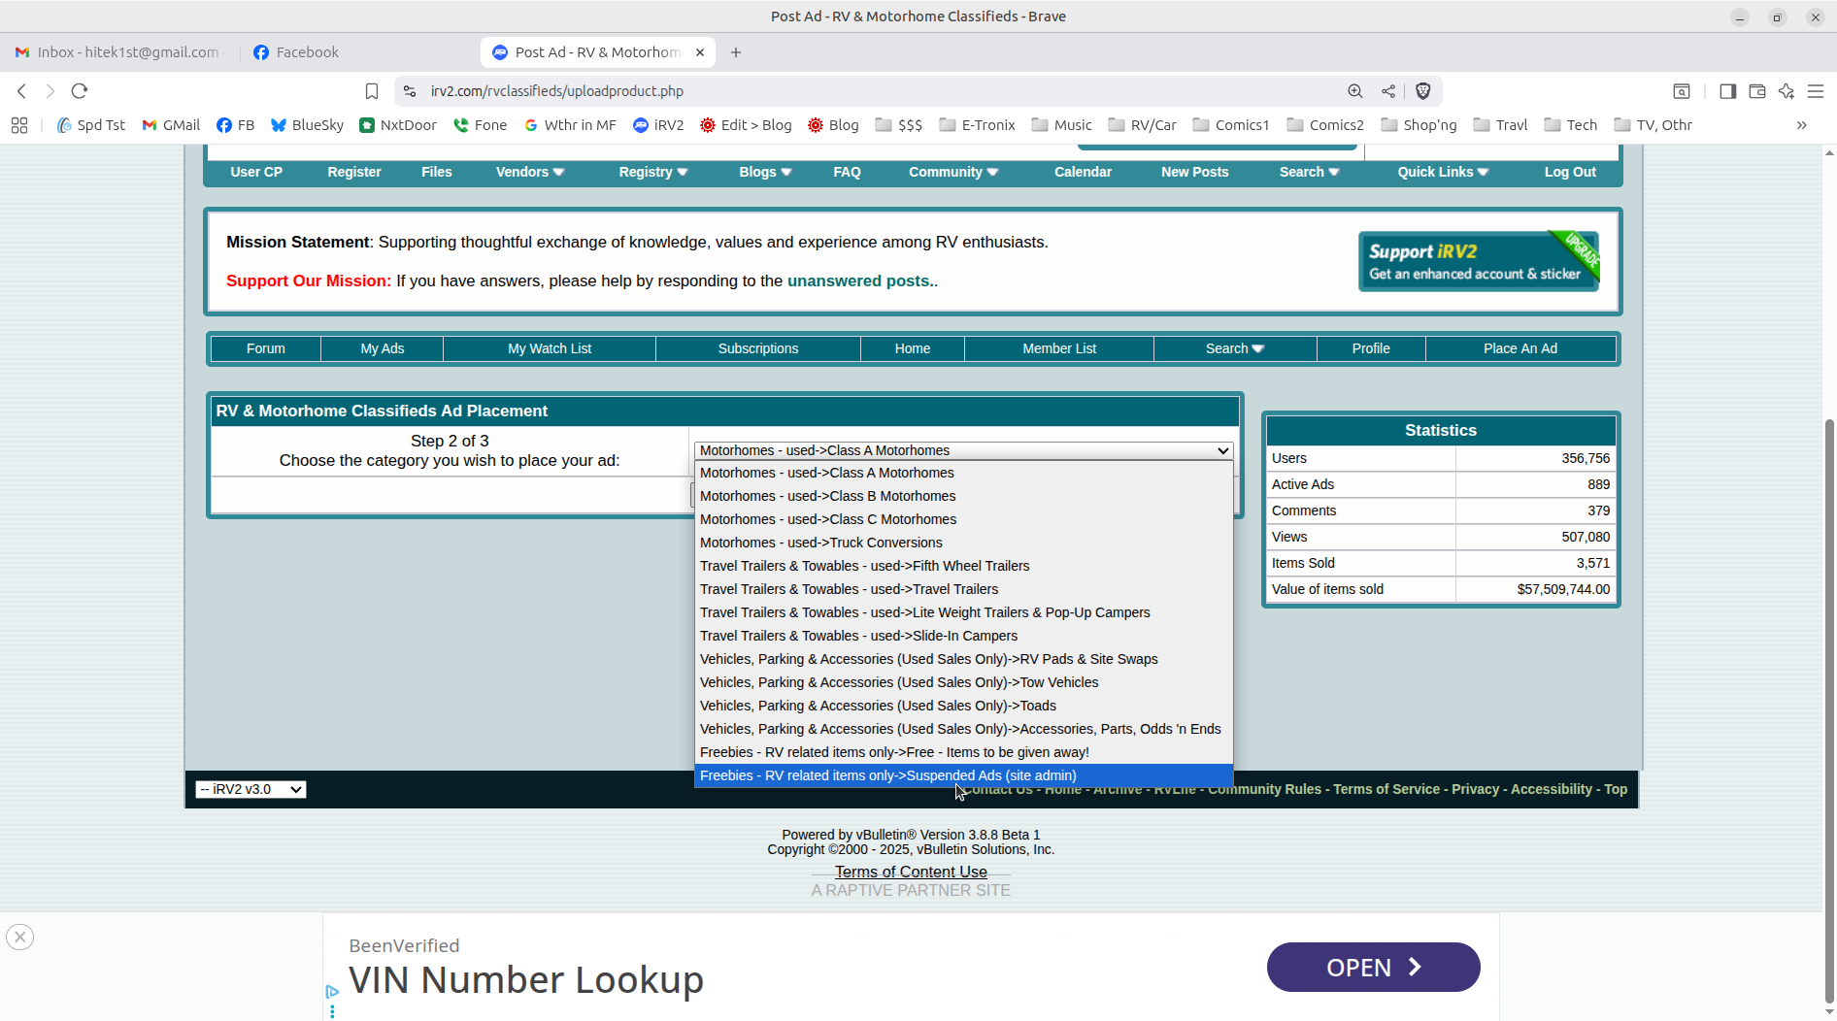Toggle the Brave sidebar panel icon
This screenshot has height=1021, width=1837.
[1727, 91]
